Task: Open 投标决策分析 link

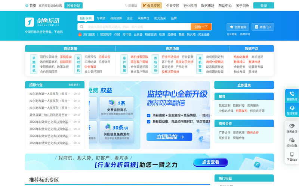Action: point(170,72)
